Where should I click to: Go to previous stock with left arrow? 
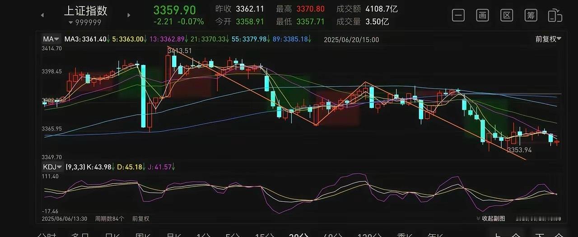(x=42, y=15)
